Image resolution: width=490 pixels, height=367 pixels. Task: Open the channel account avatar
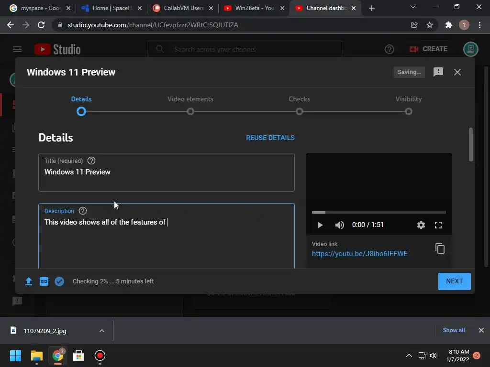tap(471, 49)
